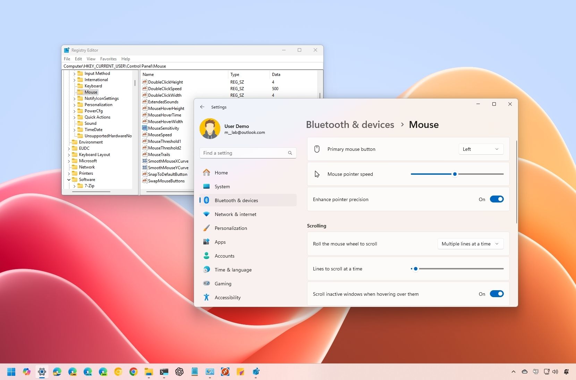Screen dimensions: 576x380
Task: Open Accounts settings via its sidebar icon
Action: coord(206,256)
